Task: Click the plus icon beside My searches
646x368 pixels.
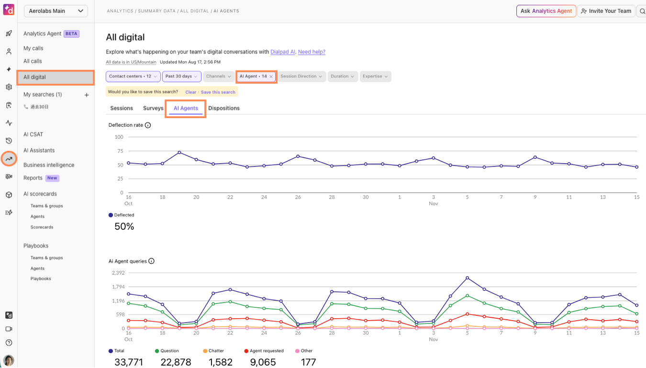Action: 87,95
